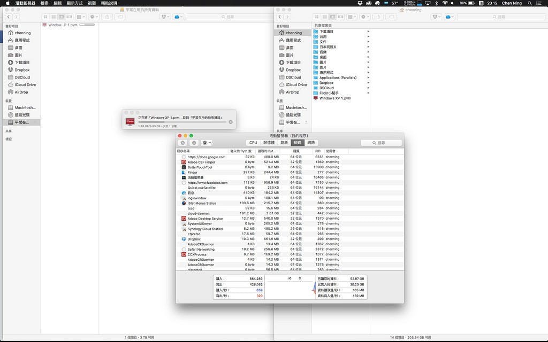Open DSCloud in the right Finder sidebar

(293, 77)
